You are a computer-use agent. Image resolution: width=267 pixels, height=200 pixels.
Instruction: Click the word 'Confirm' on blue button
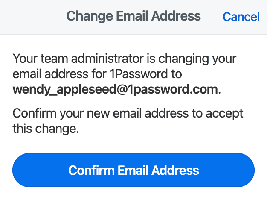91,170
